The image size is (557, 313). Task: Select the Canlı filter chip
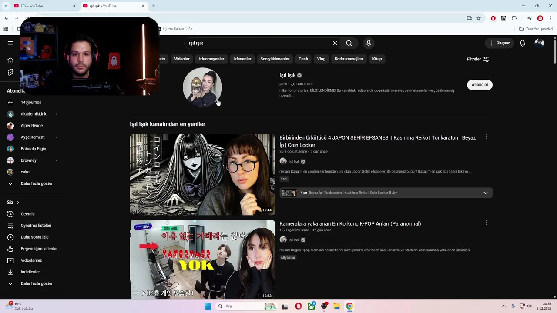coord(303,59)
